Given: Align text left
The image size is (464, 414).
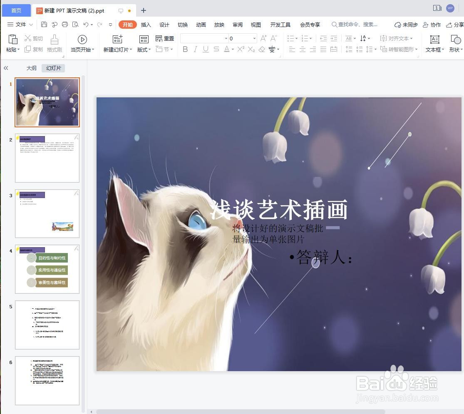Looking at the screenshot, I should pos(292,49).
